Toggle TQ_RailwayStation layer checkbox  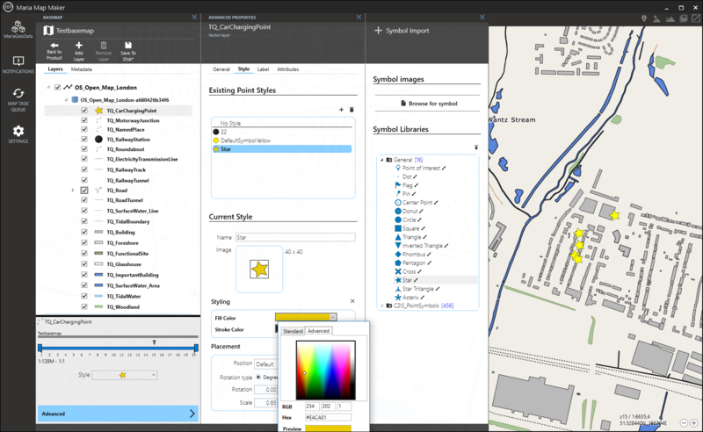point(83,139)
